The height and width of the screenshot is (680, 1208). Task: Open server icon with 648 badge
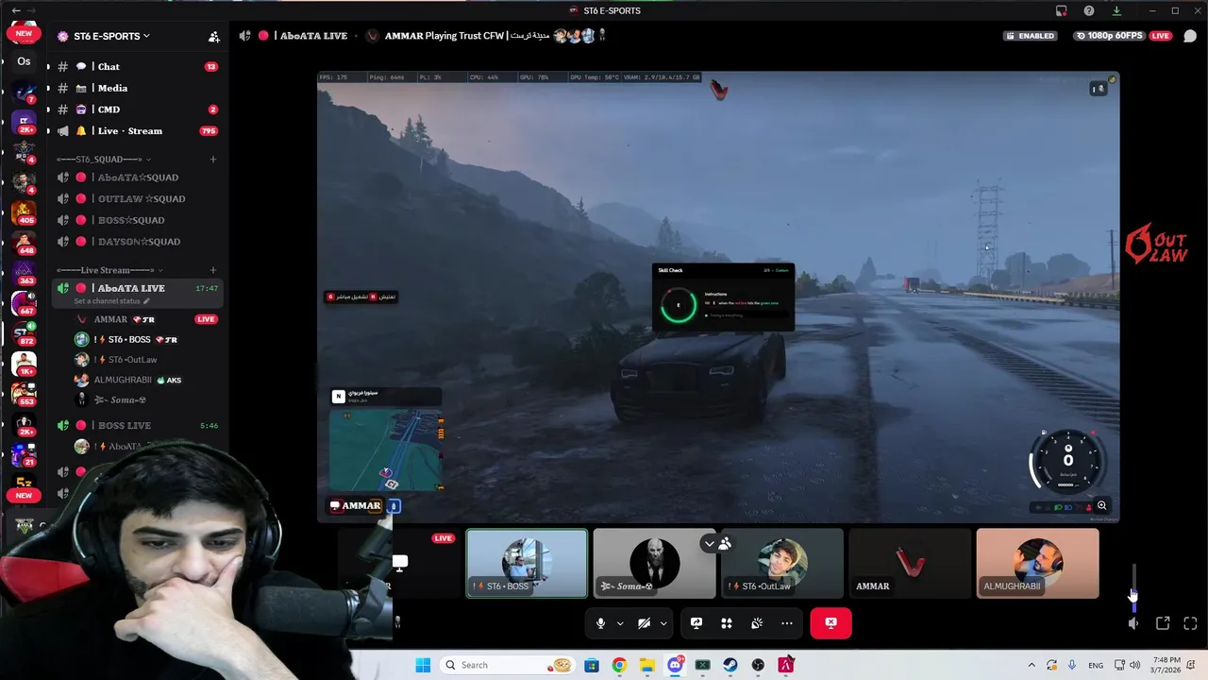[x=24, y=244]
